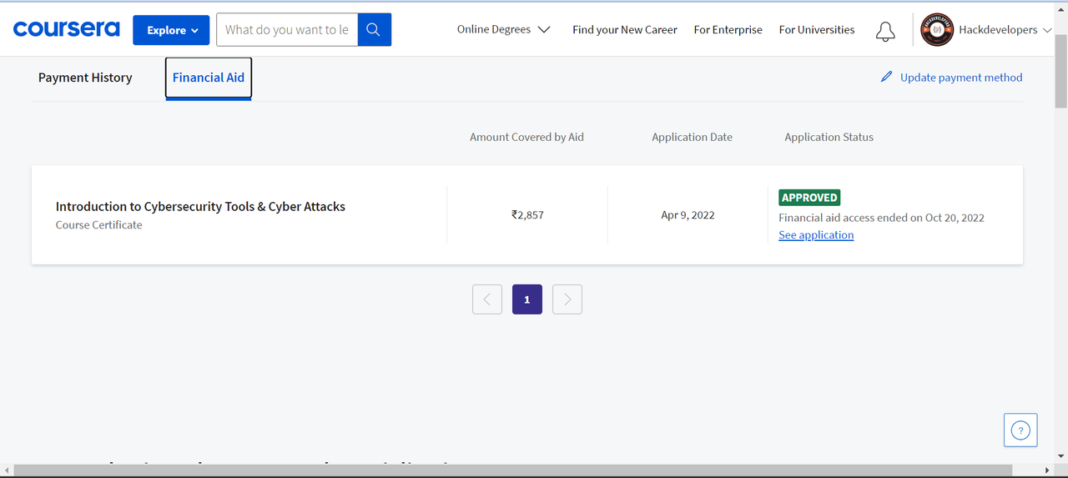
Task: Click the Update payment method link
Action: (961, 78)
